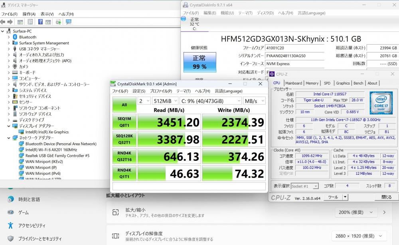Image resolution: width=399 pixels, height=245 pixels.
Task: Click the 正常 99% health status button
Action: [200, 62]
